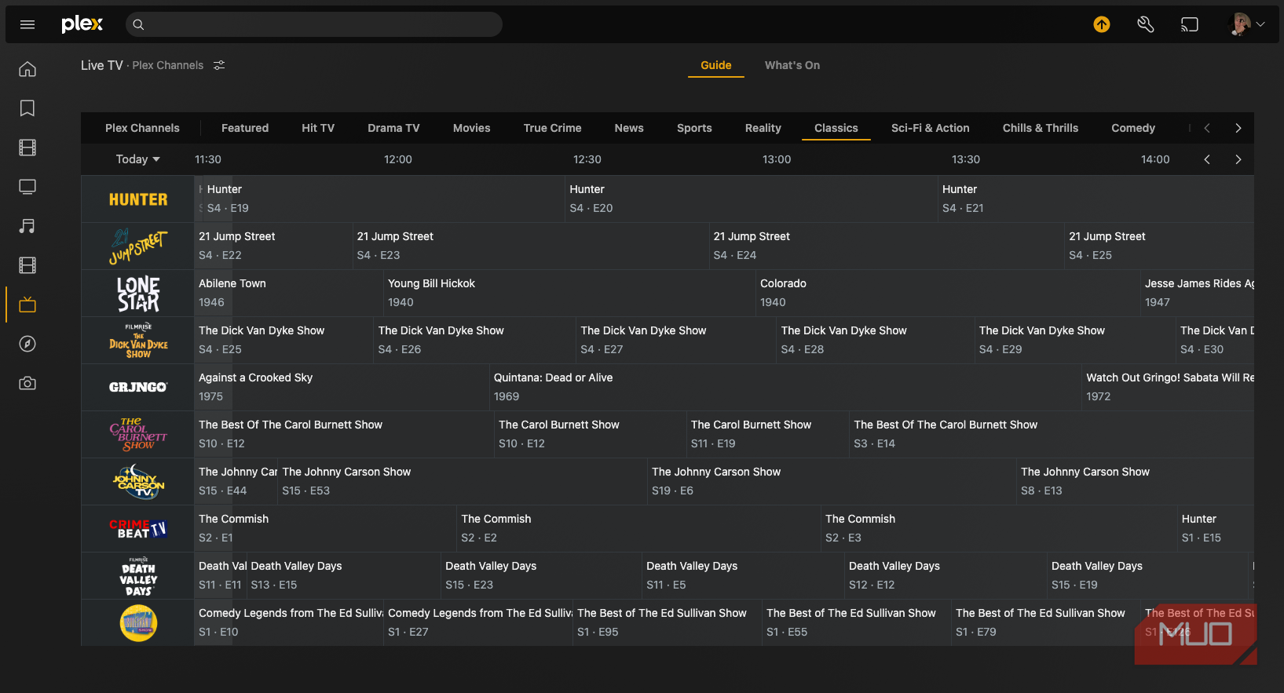Open the Watchlist bookmark icon in sidebar

pos(27,108)
